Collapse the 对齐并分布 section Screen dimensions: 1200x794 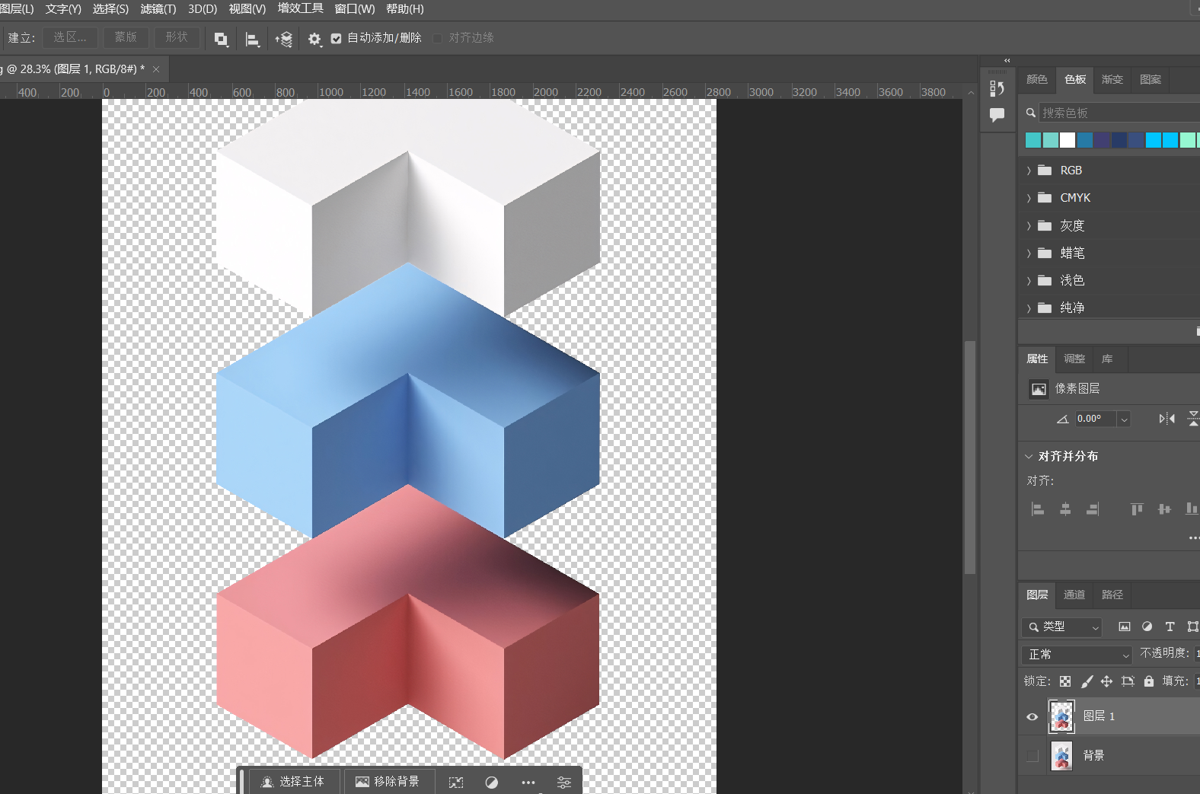click(x=1029, y=456)
